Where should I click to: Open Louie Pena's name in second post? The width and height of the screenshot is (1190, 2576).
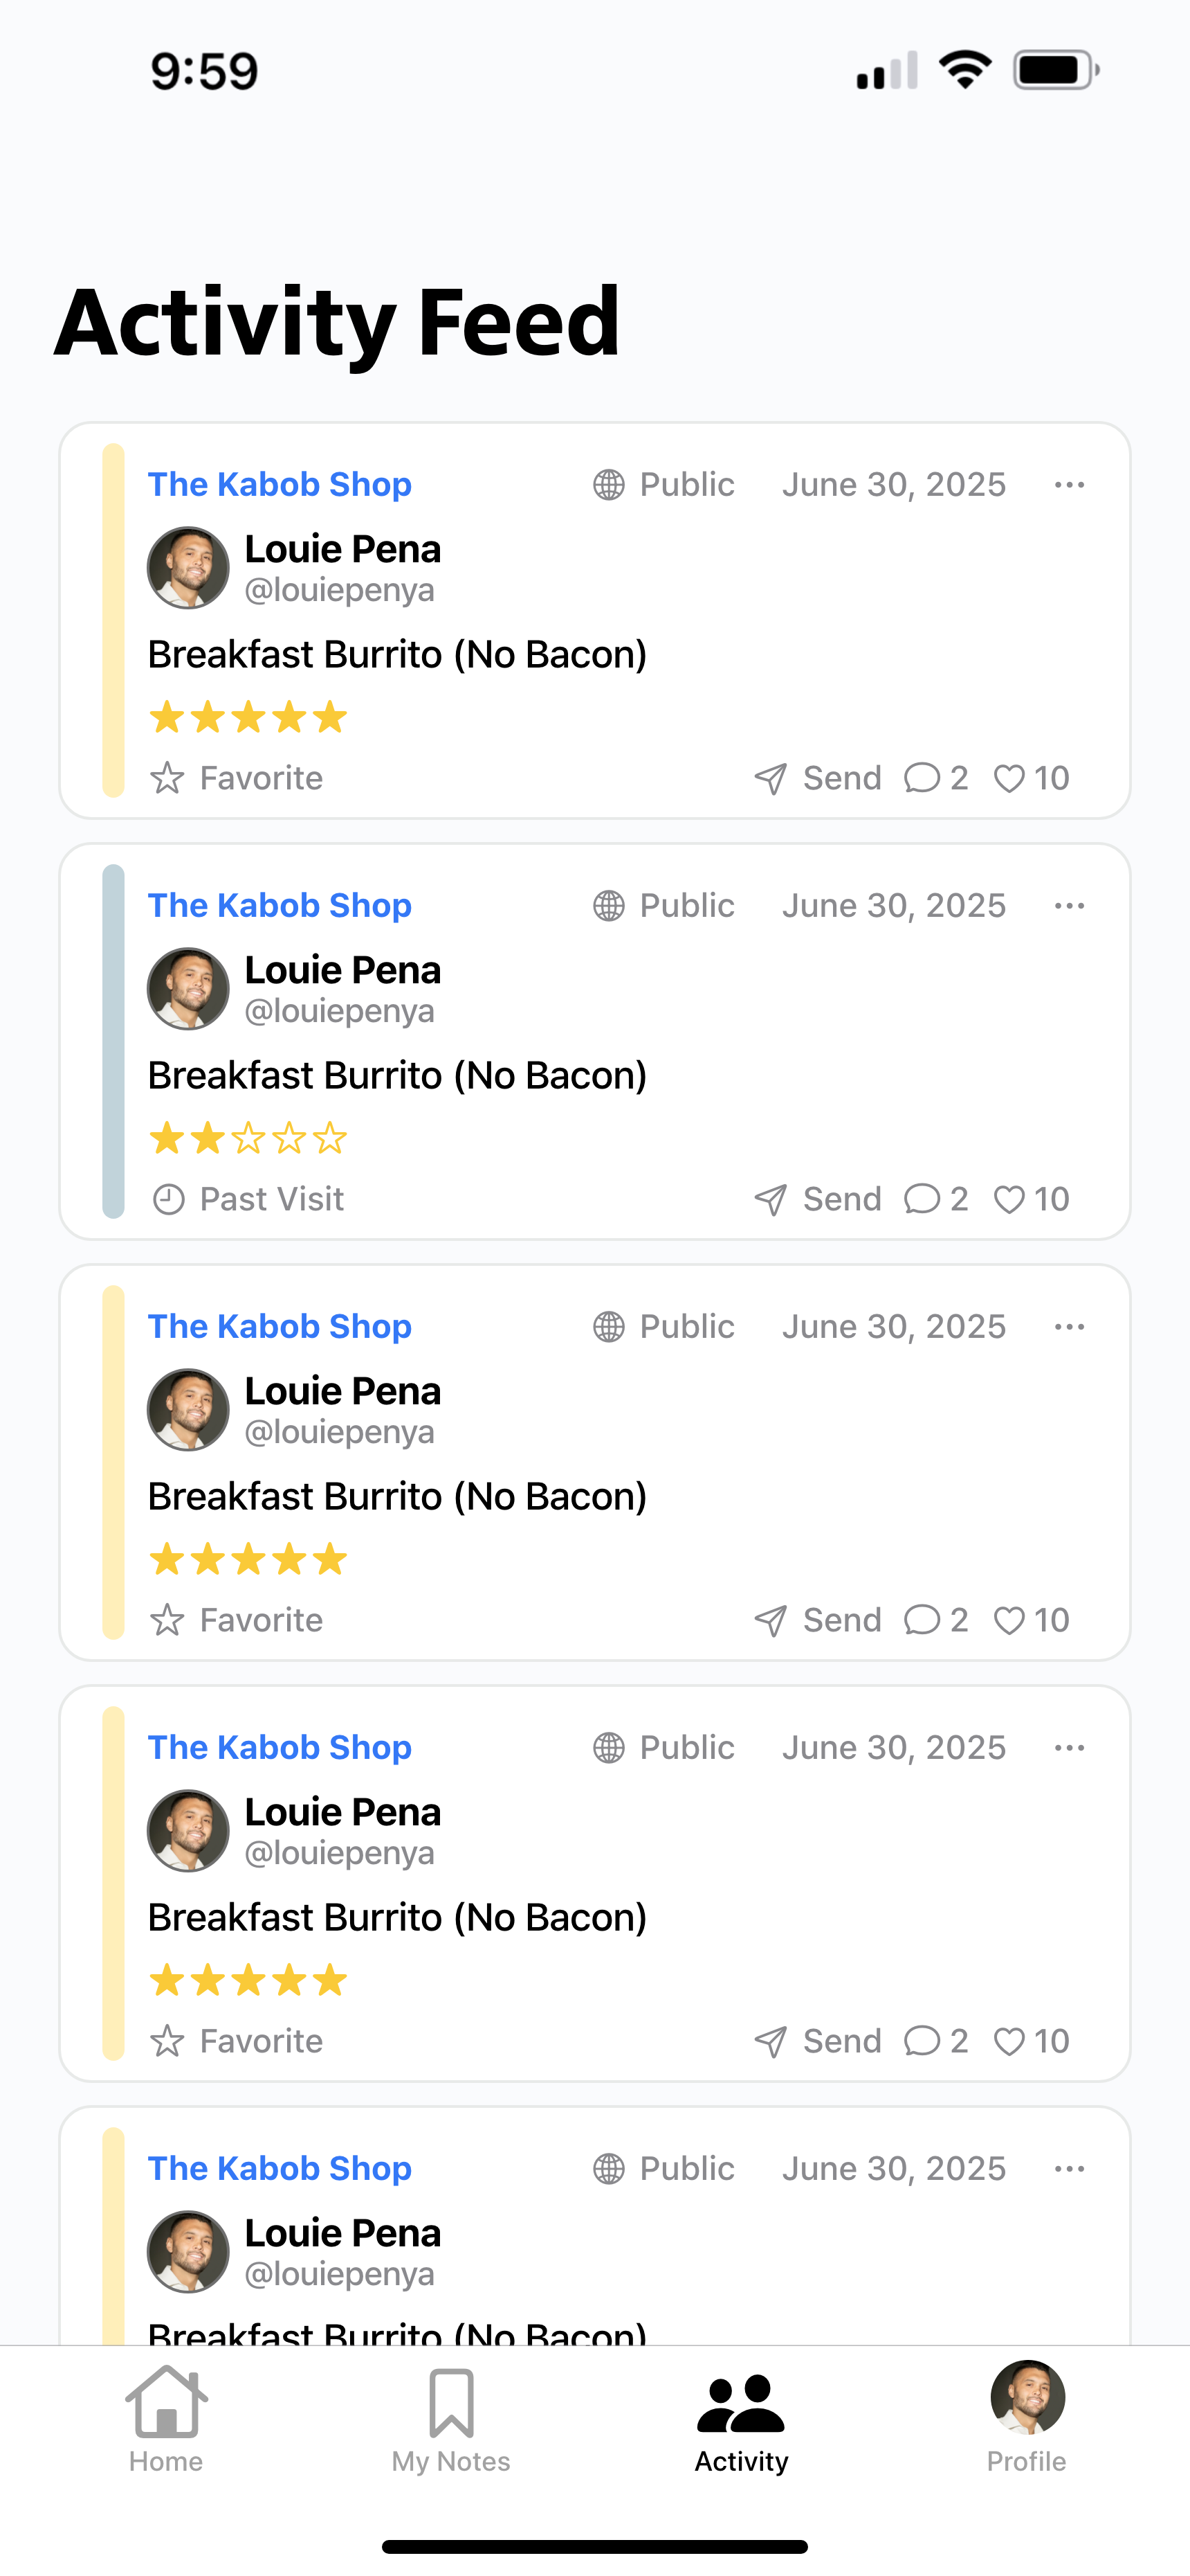coord(342,970)
